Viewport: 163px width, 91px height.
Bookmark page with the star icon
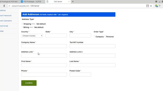[x=151, y=6]
